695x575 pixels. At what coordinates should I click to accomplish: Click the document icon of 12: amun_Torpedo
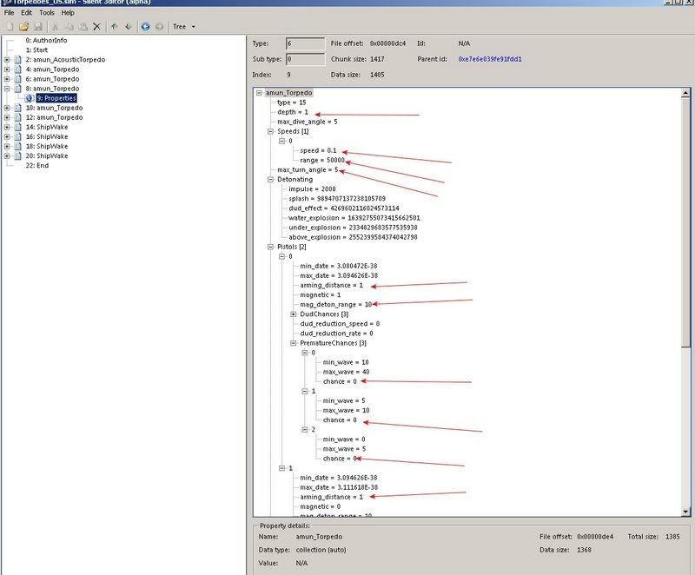point(17,117)
